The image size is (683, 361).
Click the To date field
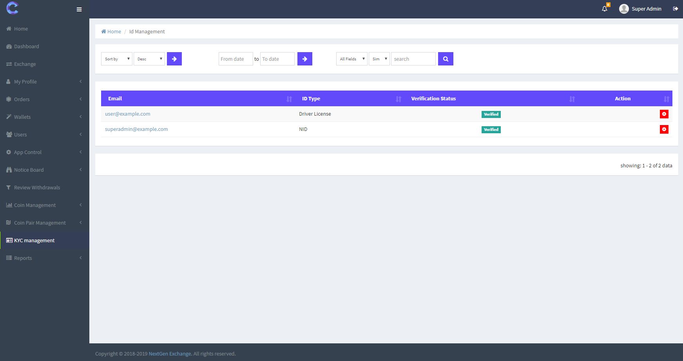point(277,59)
